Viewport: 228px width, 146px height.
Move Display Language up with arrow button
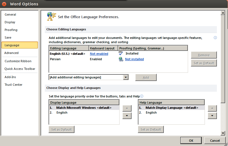coord(127,108)
